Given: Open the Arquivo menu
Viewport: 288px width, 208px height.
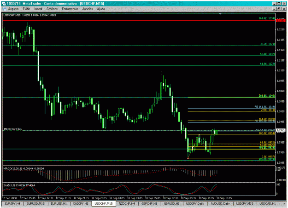Looking at the screenshot, I should (13, 9).
